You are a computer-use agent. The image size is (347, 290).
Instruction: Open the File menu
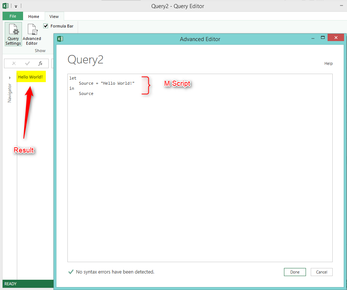(12, 16)
